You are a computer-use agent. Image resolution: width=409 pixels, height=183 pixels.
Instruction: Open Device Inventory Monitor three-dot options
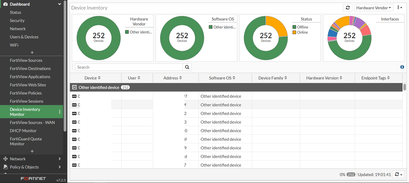click(59, 112)
